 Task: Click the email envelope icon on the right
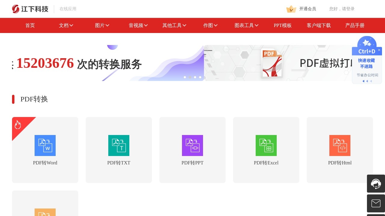(376, 203)
